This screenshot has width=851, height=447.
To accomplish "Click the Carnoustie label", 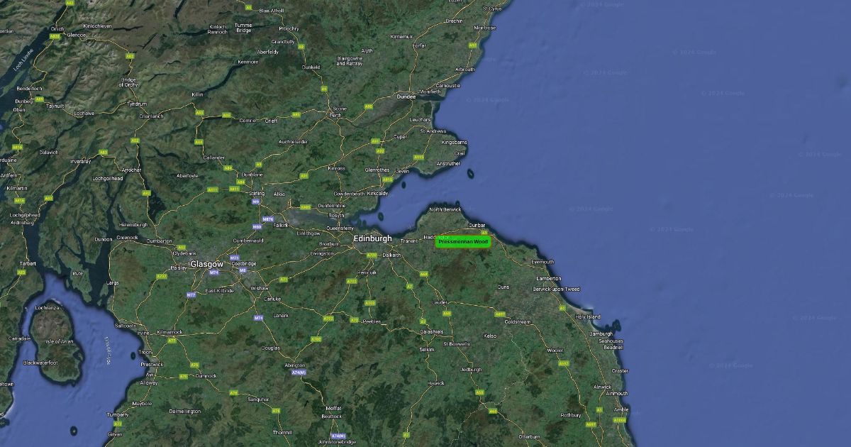I will click(x=447, y=85).
